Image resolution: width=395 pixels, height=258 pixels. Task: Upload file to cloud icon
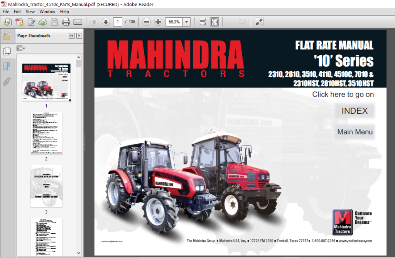point(43,22)
